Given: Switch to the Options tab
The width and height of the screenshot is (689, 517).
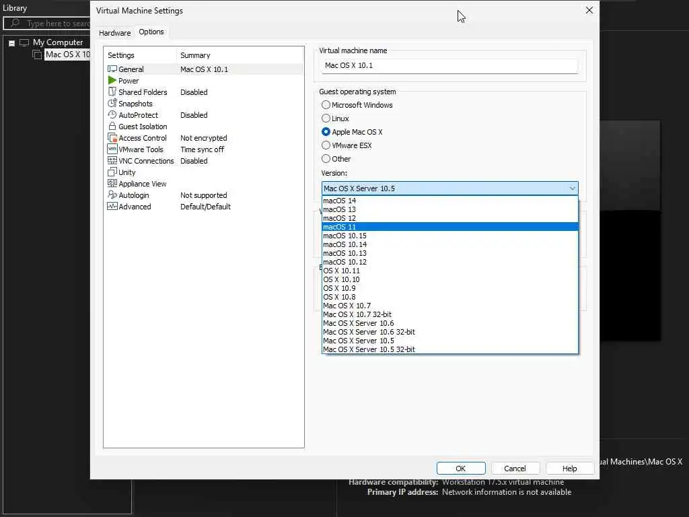Looking at the screenshot, I should [151, 32].
